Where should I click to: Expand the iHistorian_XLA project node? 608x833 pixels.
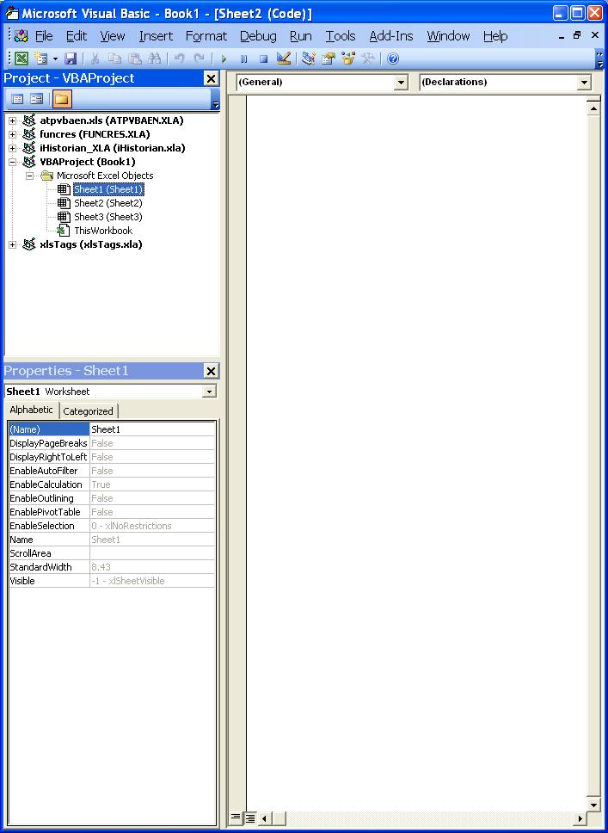[13, 149]
